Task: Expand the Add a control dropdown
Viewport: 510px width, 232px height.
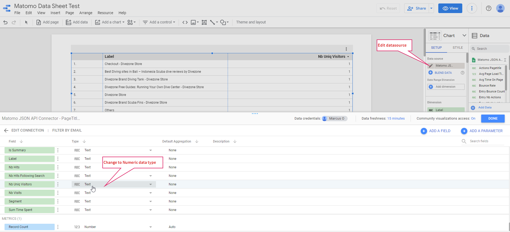Action: point(174,22)
